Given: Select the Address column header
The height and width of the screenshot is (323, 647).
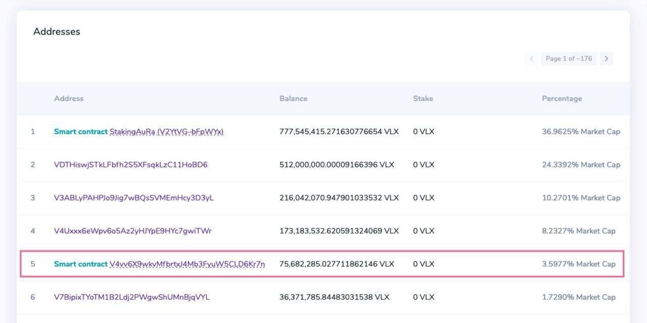Looking at the screenshot, I should click(69, 99).
